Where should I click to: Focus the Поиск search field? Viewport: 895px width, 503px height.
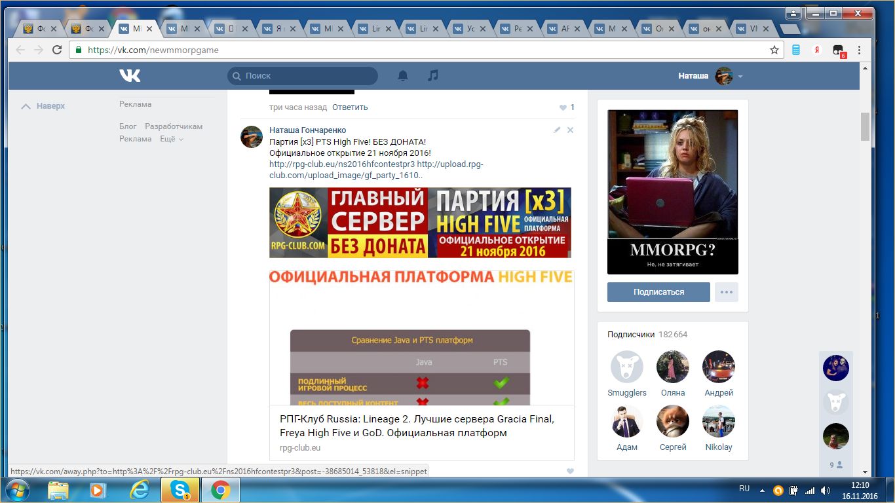point(303,76)
